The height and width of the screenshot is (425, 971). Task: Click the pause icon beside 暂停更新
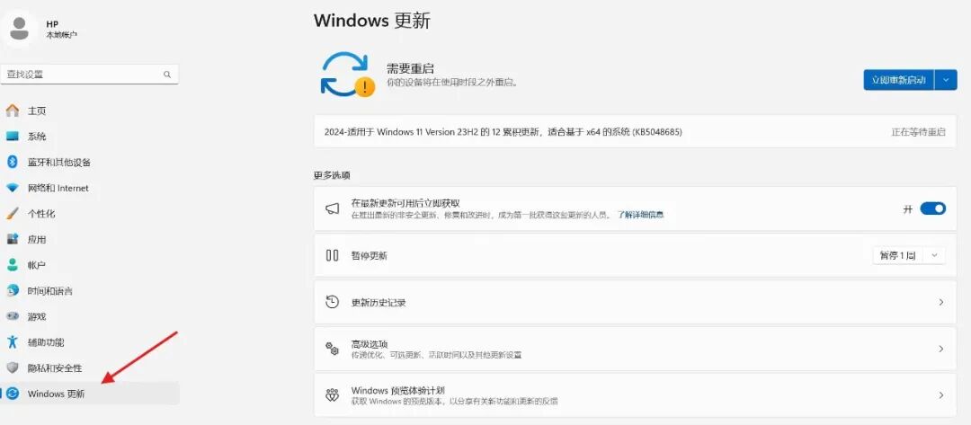click(x=333, y=255)
